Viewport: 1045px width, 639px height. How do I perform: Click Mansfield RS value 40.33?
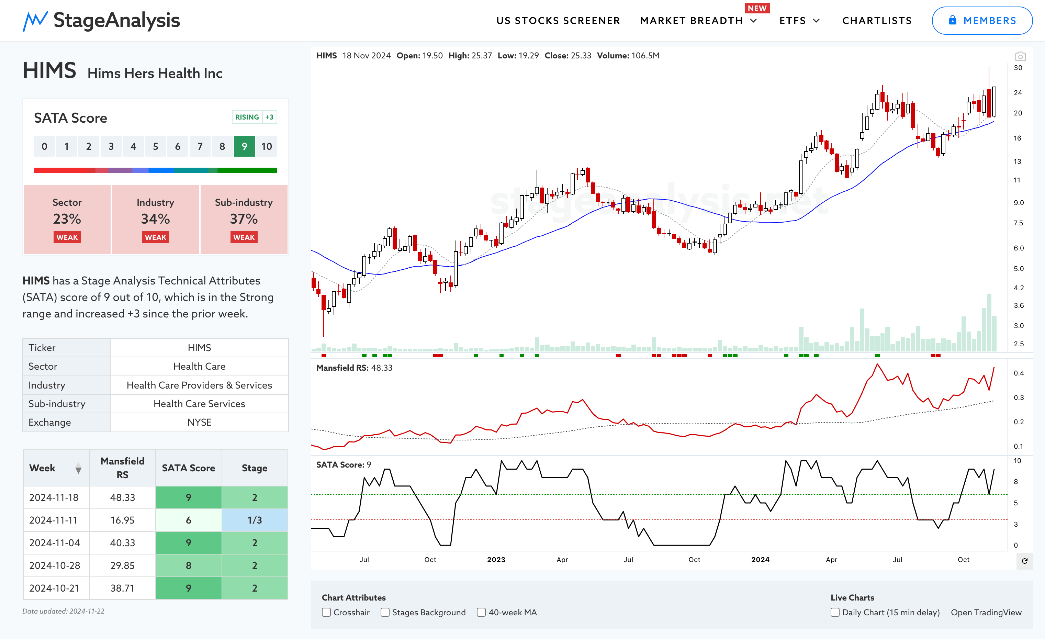[x=122, y=543]
